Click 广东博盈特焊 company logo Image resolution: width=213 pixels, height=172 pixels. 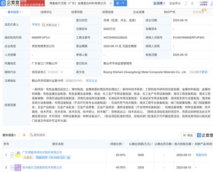18,155
